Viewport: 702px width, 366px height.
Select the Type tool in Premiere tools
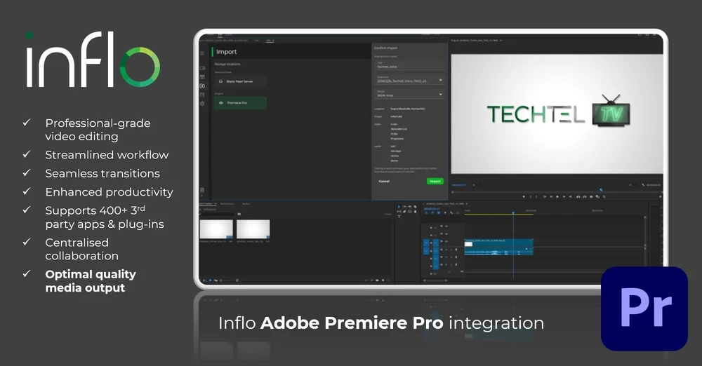pos(399,217)
